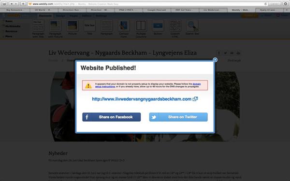This screenshot has height=181, width=290.
Task: Click the Facebook logo on share button
Action: pos(87,117)
